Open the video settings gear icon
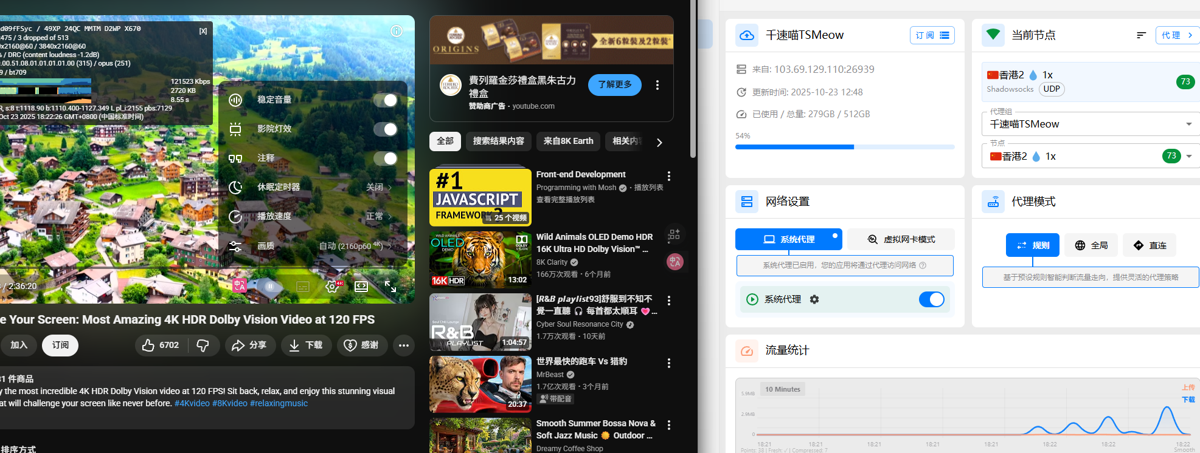 tap(333, 287)
